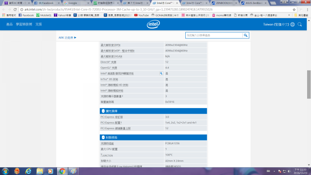Close the active Intel Core browser tab
This screenshot has width=311, height=175.
click(177, 3)
